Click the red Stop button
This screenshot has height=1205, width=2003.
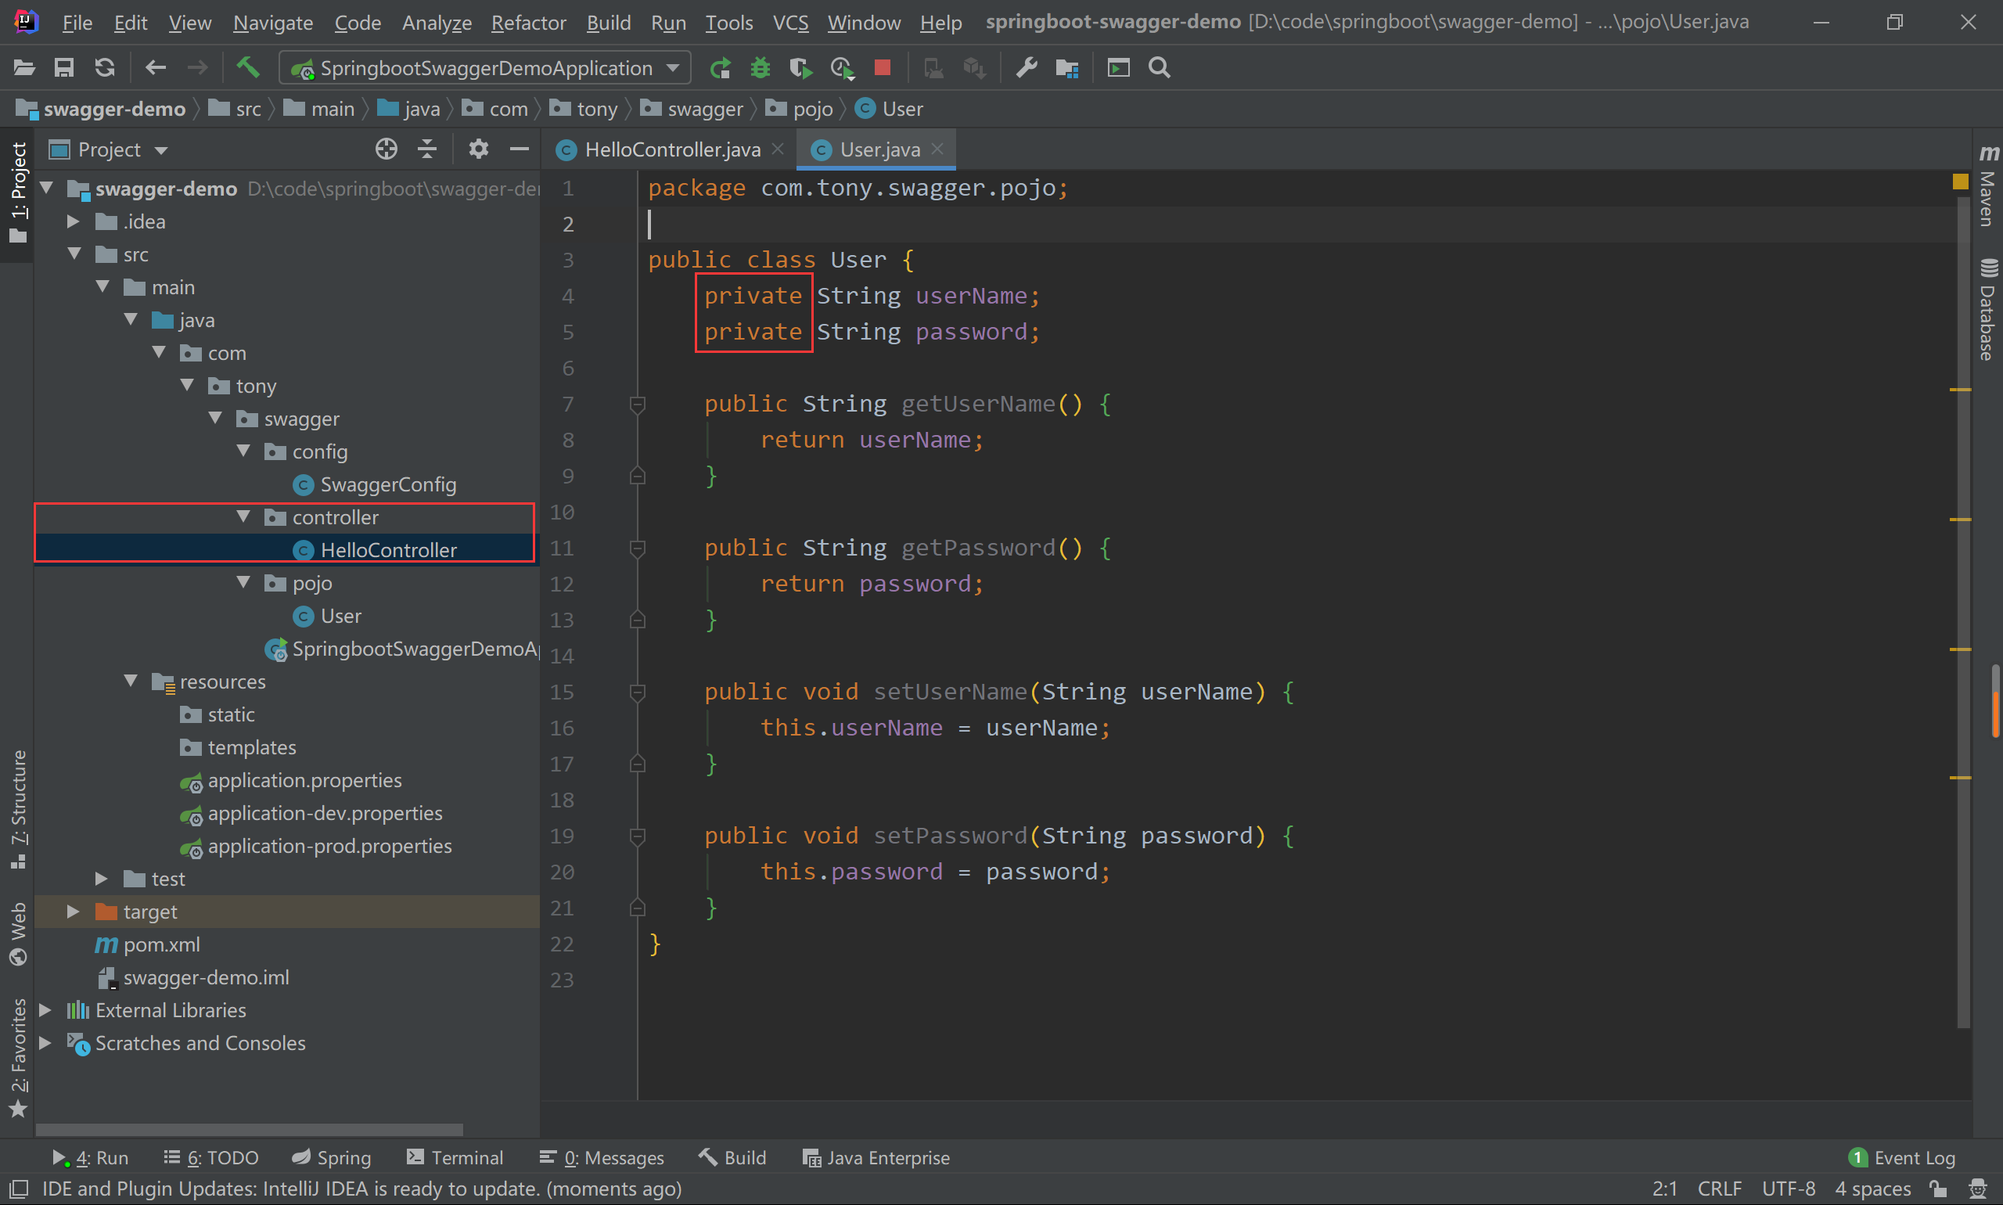883,67
